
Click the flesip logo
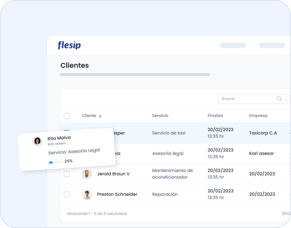[x=69, y=45]
